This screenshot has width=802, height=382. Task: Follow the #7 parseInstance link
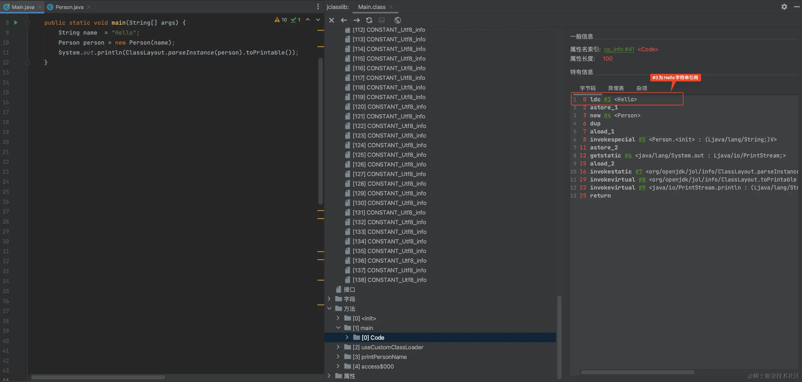click(639, 172)
